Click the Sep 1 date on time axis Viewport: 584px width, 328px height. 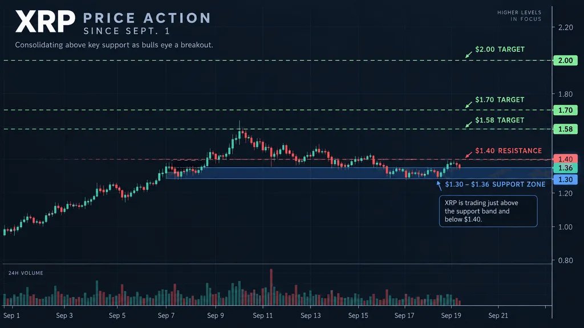point(11,315)
